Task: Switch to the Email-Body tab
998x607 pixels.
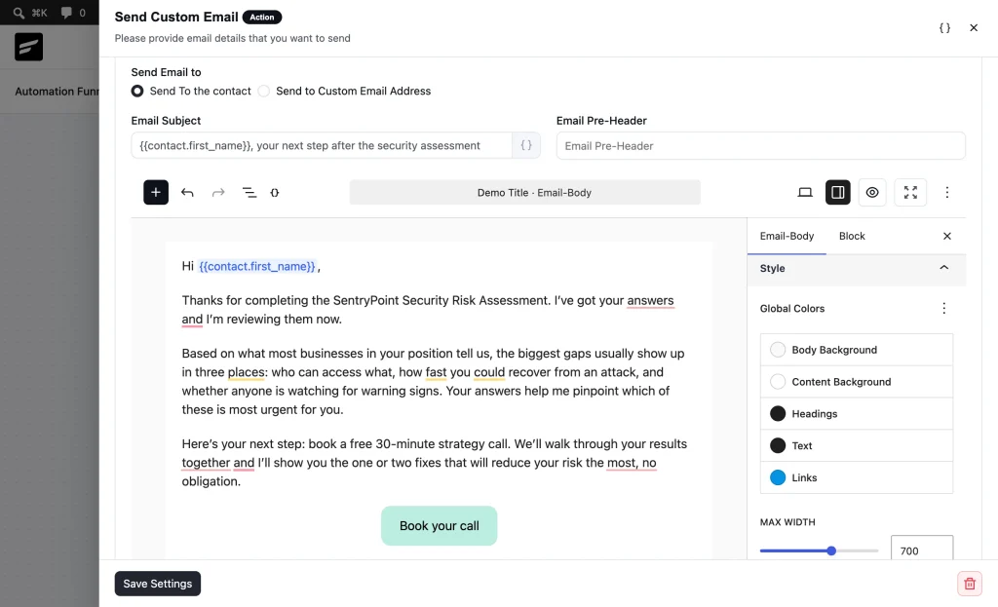Action: [x=787, y=236]
